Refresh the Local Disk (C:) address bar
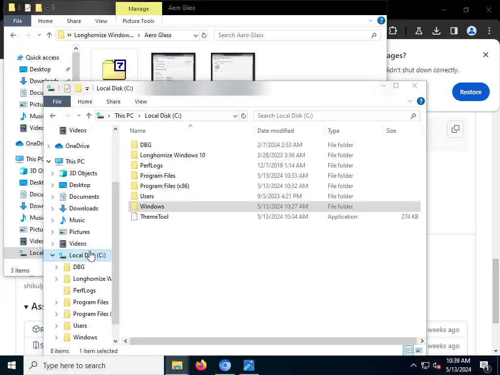This screenshot has width=500, height=375. [244, 116]
